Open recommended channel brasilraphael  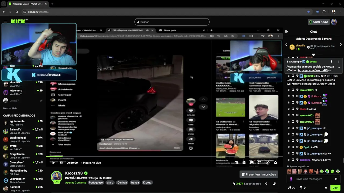click(x=23, y=139)
